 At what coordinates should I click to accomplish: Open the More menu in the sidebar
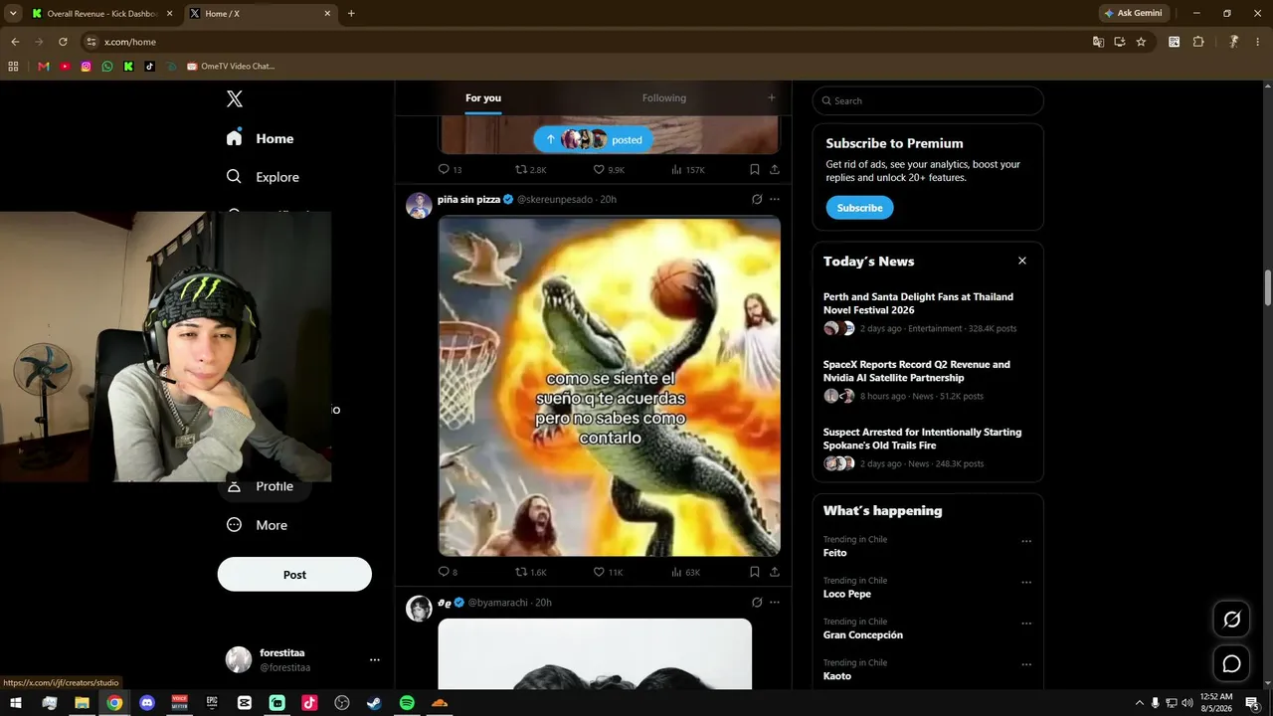pyautogui.click(x=257, y=525)
